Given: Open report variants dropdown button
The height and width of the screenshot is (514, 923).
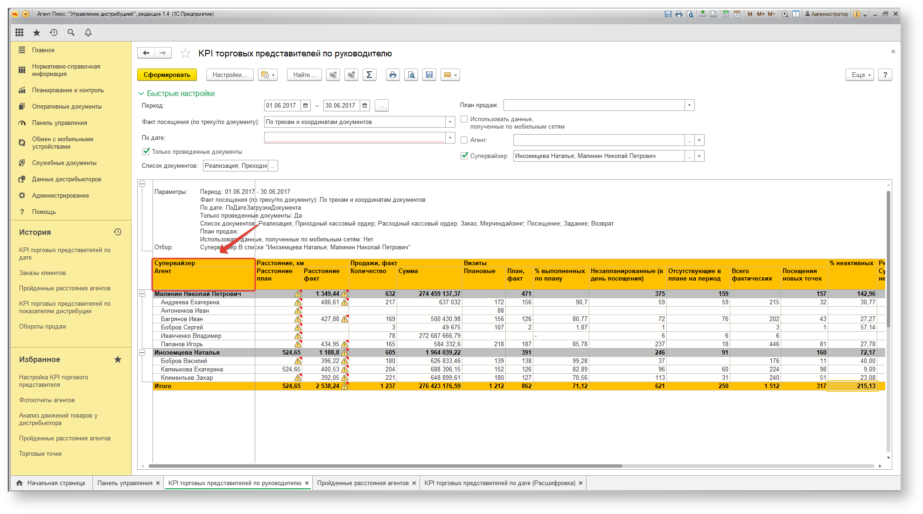Looking at the screenshot, I should tap(268, 75).
